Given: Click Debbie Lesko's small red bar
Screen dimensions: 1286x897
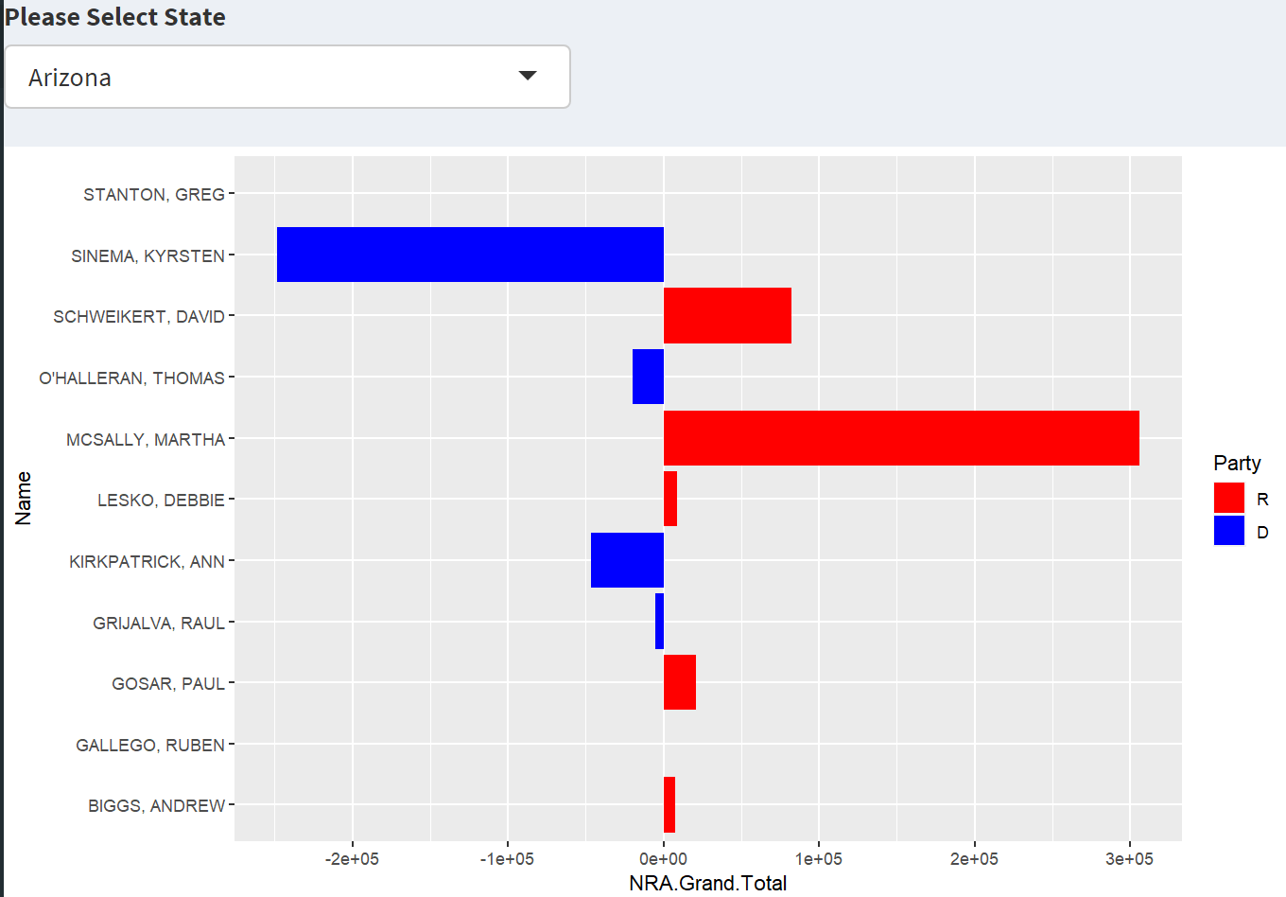Looking at the screenshot, I should pos(669,499).
